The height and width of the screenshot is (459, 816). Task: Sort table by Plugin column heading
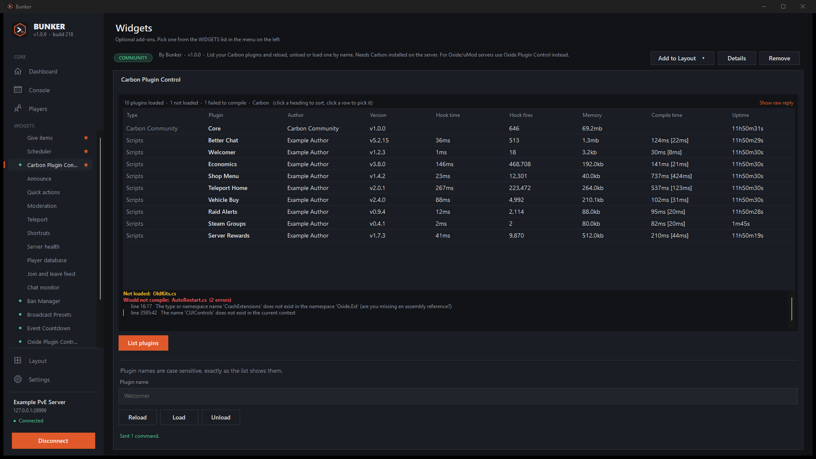(215, 115)
